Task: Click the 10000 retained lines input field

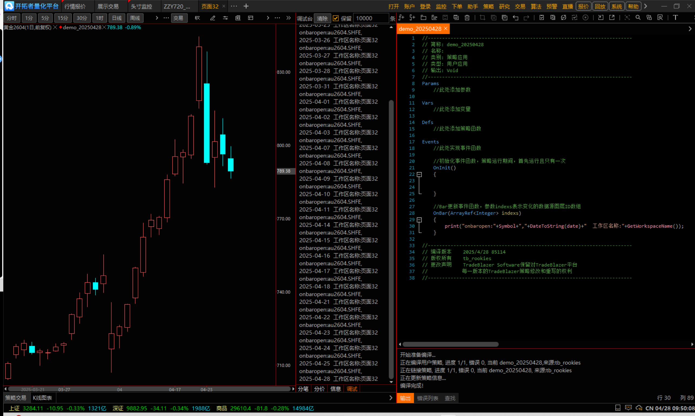Action: coord(371,19)
